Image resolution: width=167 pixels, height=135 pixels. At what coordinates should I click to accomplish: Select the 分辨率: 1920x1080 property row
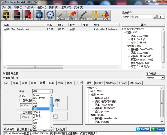coord(141,56)
